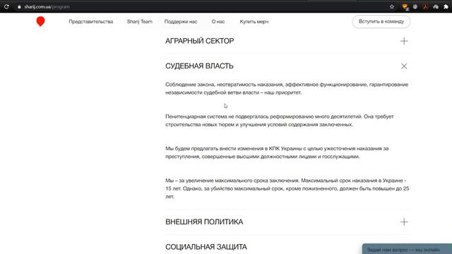Image resolution: width=452 pixels, height=254 pixels.
Task: Open the Купить мерч menu item
Action: point(254,22)
